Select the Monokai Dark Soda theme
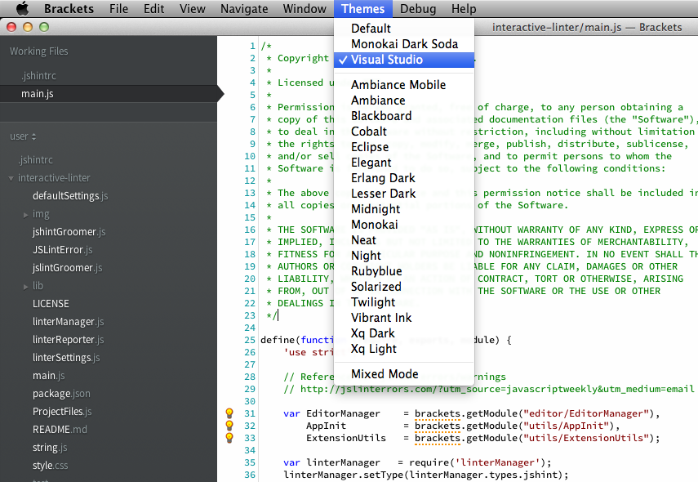The image size is (698, 482). (404, 44)
